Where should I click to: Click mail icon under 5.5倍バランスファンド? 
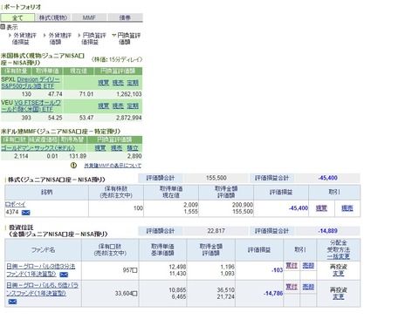(x=12, y=302)
